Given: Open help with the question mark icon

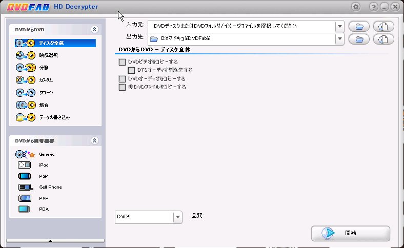Looking at the screenshot, I should point(374,7).
